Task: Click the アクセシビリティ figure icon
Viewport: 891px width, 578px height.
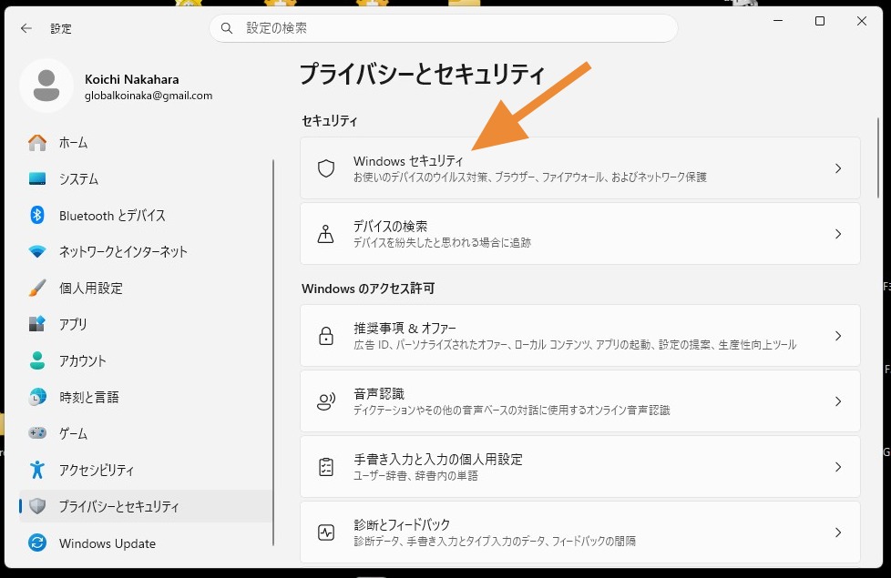Action: pos(37,470)
